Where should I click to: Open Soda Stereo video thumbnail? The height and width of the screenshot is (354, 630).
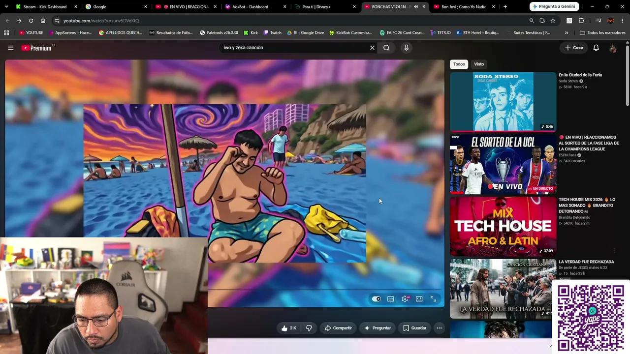503,102
